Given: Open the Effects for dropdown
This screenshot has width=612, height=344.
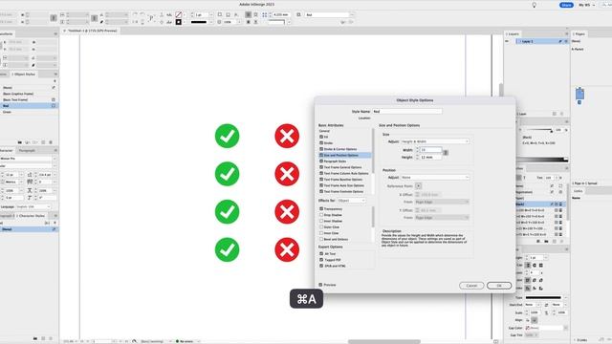Looking at the screenshot, I should pyautogui.click(x=351, y=201).
